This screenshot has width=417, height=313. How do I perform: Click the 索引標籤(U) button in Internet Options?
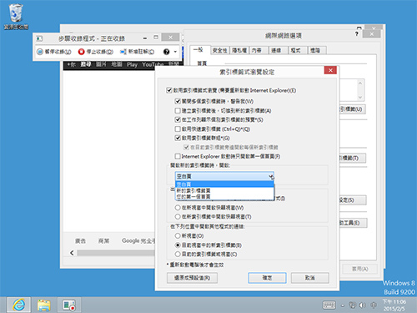click(352, 109)
